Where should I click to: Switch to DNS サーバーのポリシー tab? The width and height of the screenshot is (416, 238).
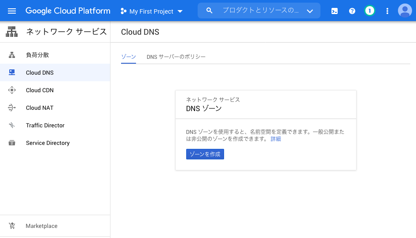[x=176, y=57]
